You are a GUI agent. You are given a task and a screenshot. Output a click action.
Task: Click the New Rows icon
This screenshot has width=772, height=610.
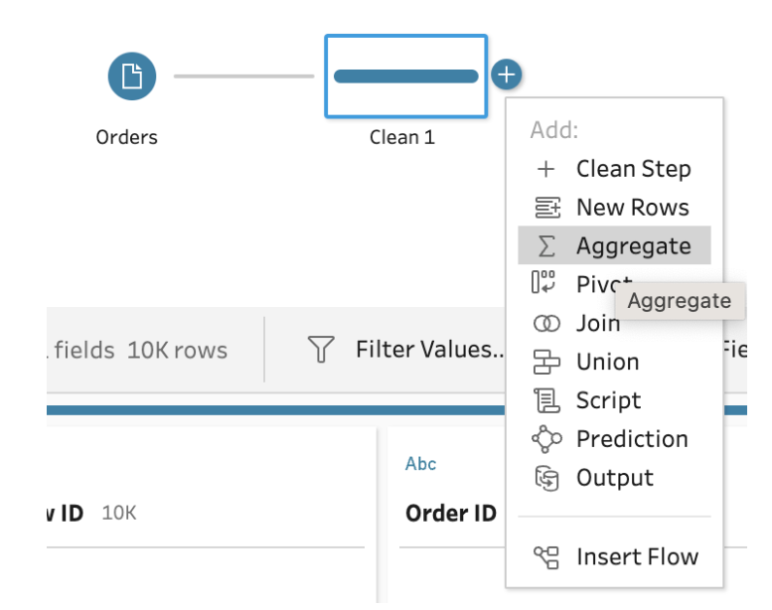546,208
